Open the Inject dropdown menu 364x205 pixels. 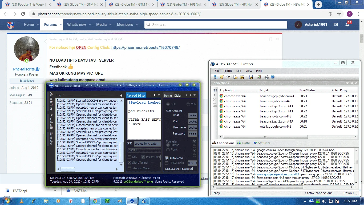pyautogui.click(x=102, y=85)
